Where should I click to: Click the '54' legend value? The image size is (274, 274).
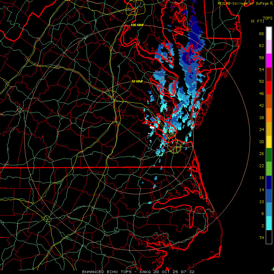262,69
